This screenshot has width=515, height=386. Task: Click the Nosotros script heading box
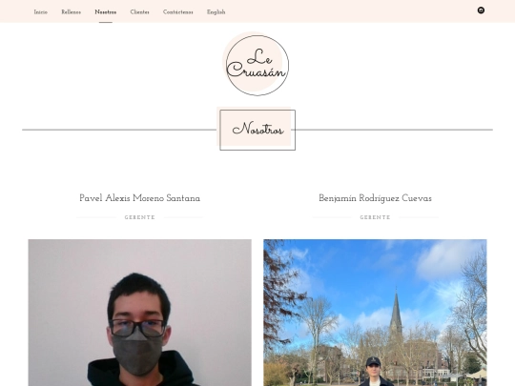click(257, 130)
